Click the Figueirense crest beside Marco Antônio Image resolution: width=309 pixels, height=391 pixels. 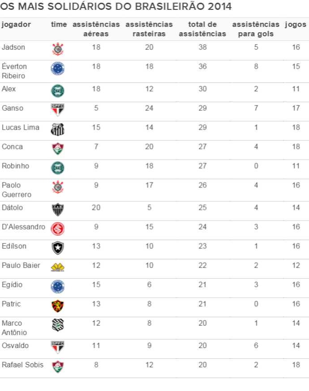(58, 325)
